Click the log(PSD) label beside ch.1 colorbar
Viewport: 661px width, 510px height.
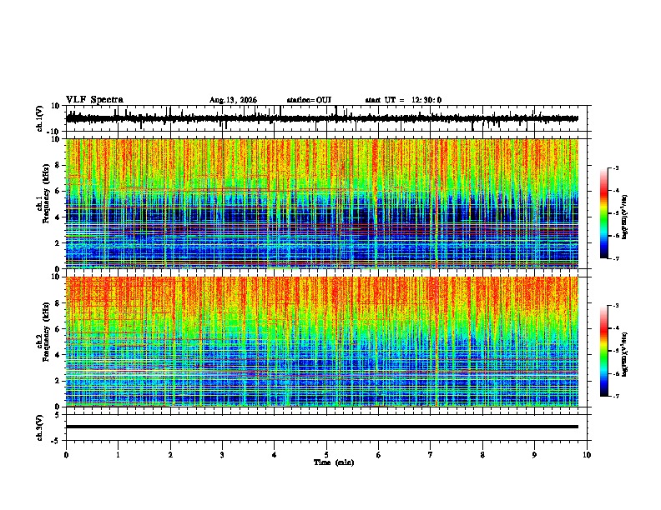625,217
